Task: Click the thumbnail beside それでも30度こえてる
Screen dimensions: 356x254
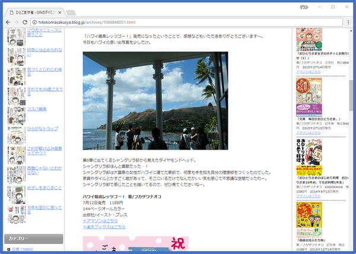Action: 17,96
